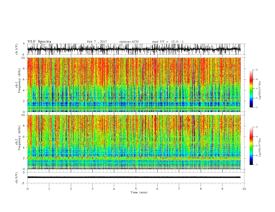Click the "-7" tick on lower color bar
The width and height of the screenshot is (275, 212).
256,165
